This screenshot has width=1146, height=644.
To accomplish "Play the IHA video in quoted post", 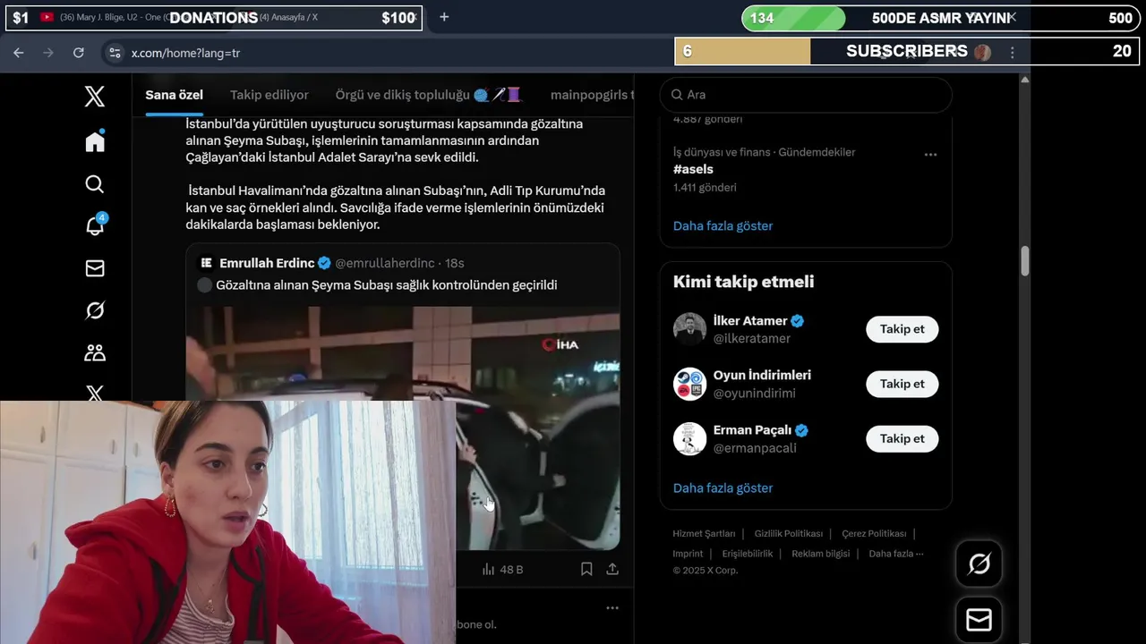I will (403, 428).
